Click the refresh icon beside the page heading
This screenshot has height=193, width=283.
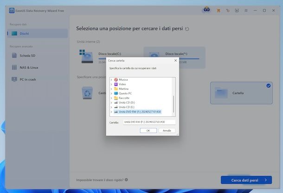(187, 29)
